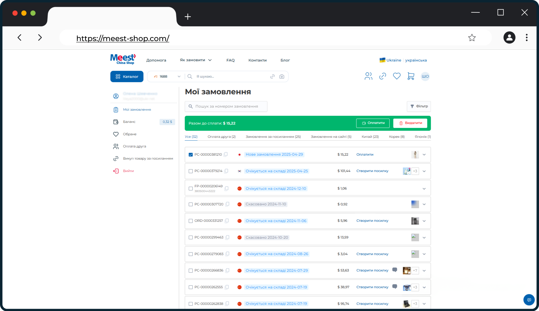Open product thumbnail of order PC-00000381210
This screenshot has width=539, height=311.
pyautogui.click(x=415, y=155)
